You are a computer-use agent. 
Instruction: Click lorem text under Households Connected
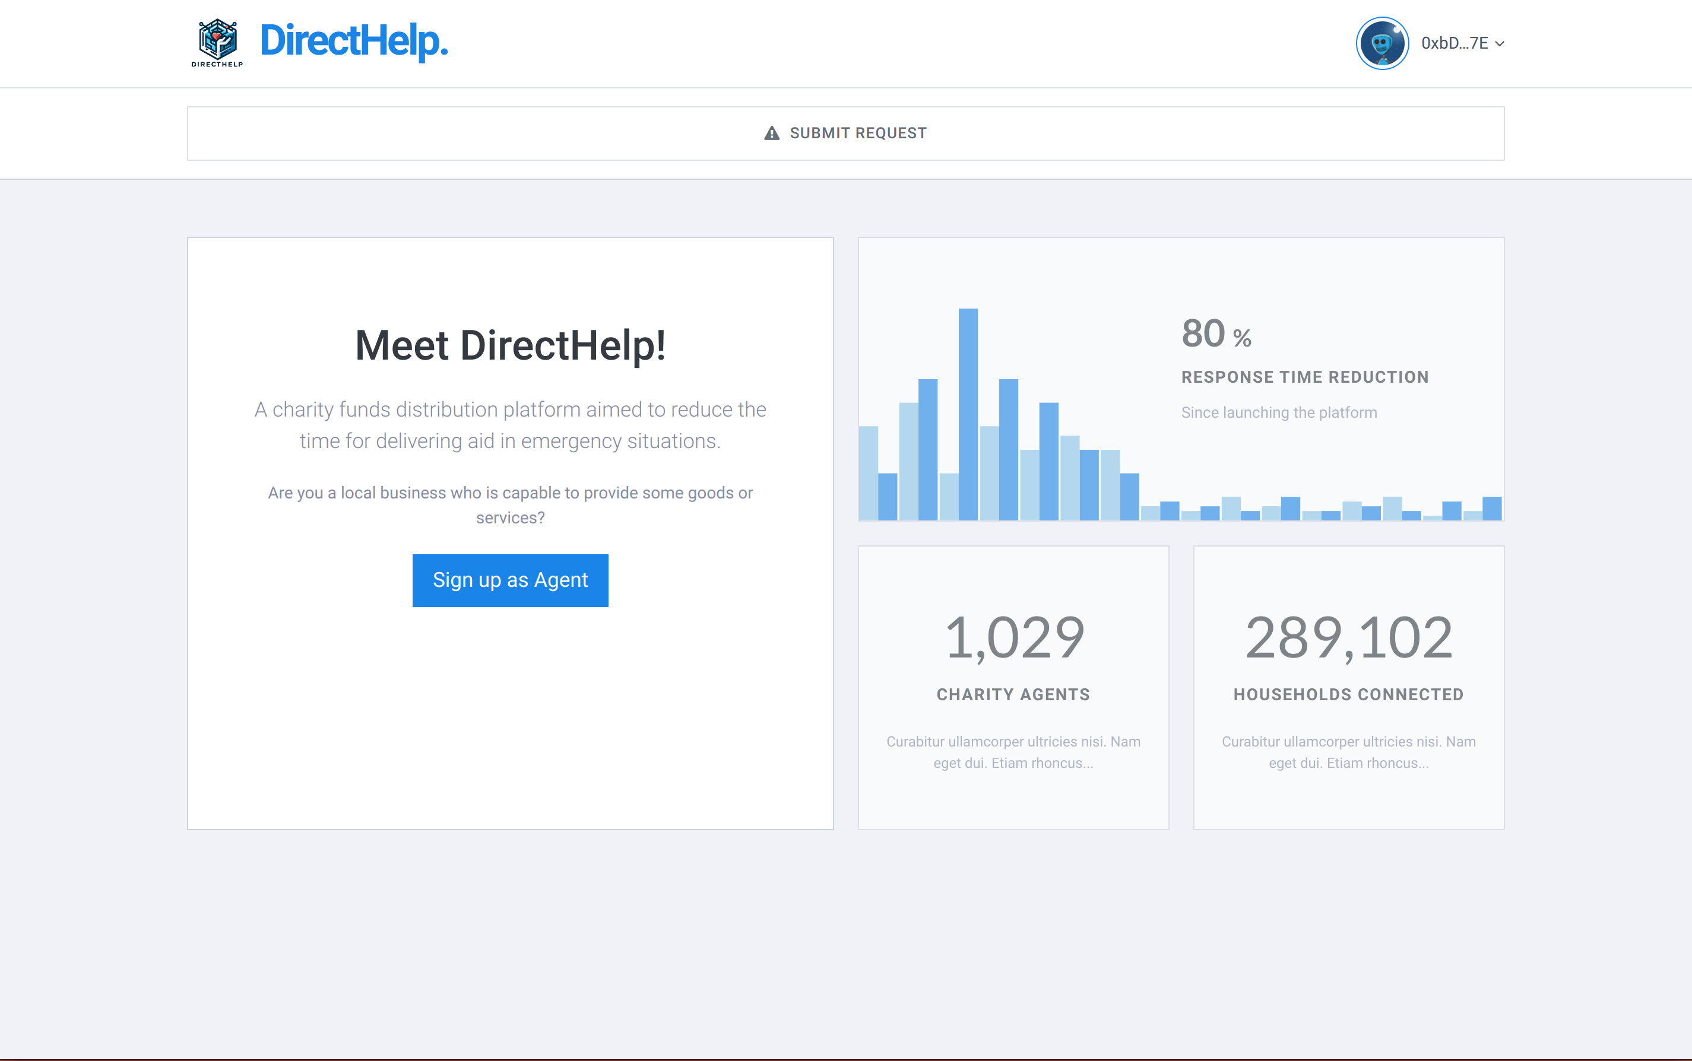tap(1349, 752)
